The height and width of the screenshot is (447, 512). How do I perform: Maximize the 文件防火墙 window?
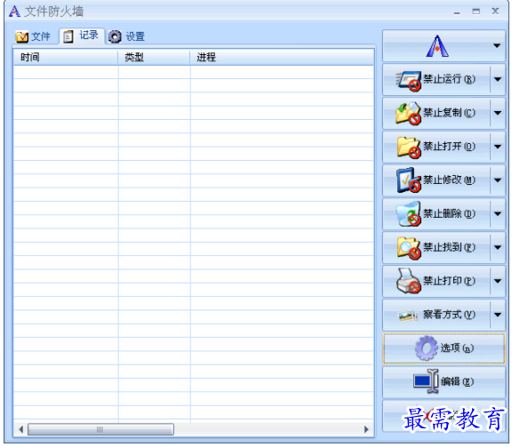[x=476, y=12]
